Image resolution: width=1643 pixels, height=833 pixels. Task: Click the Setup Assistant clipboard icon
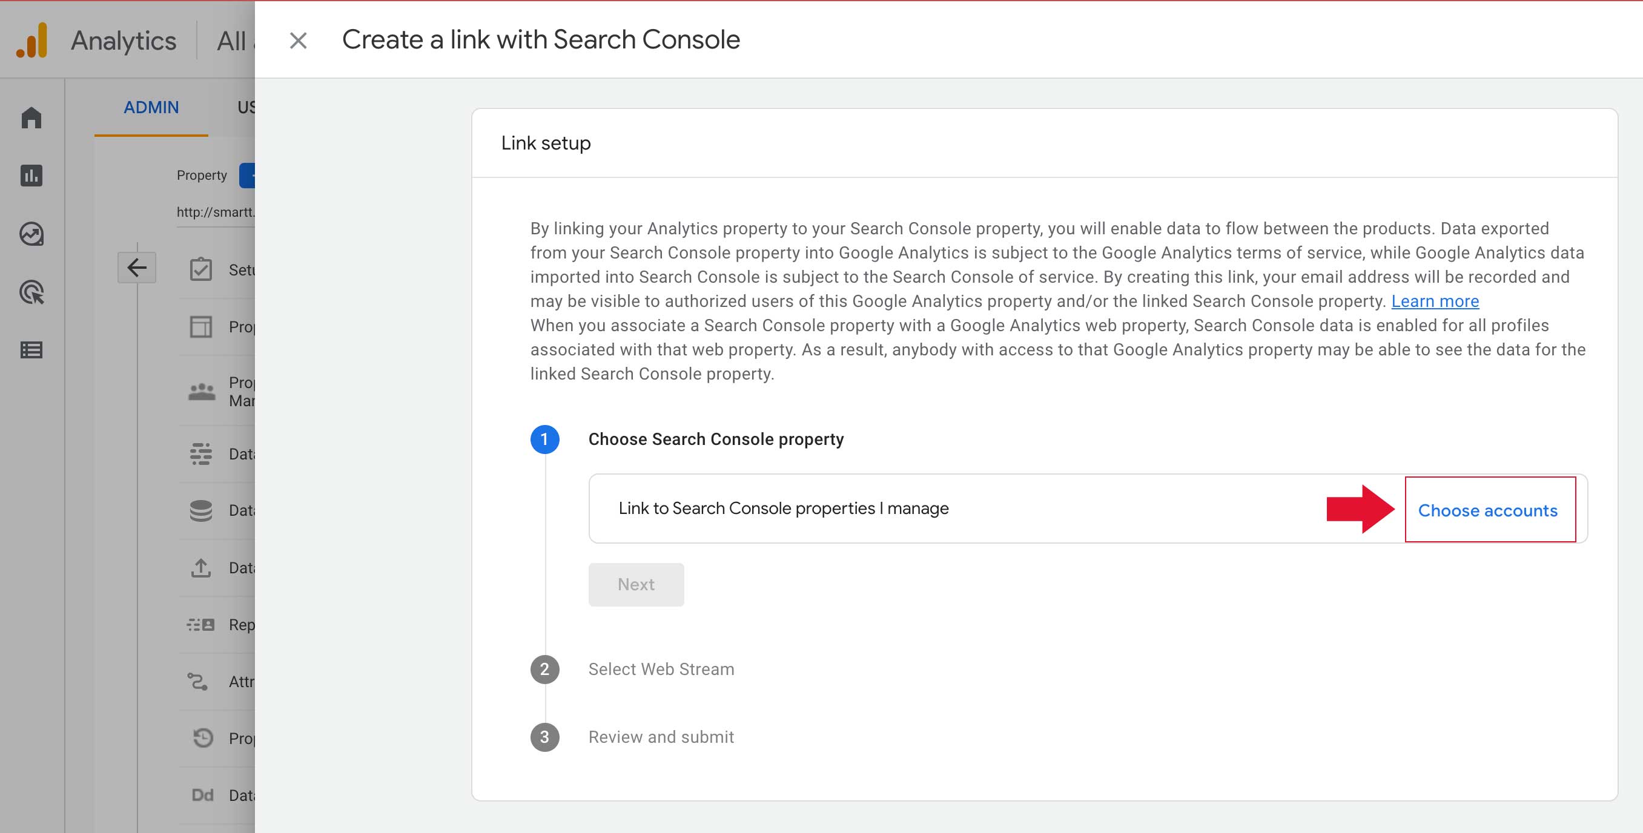coord(201,269)
